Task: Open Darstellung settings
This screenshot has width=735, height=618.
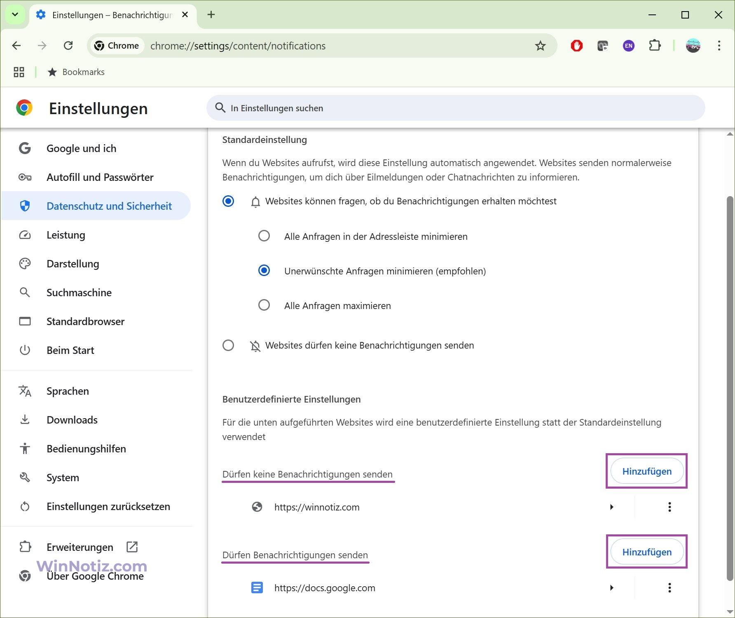Action: pos(96,264)
